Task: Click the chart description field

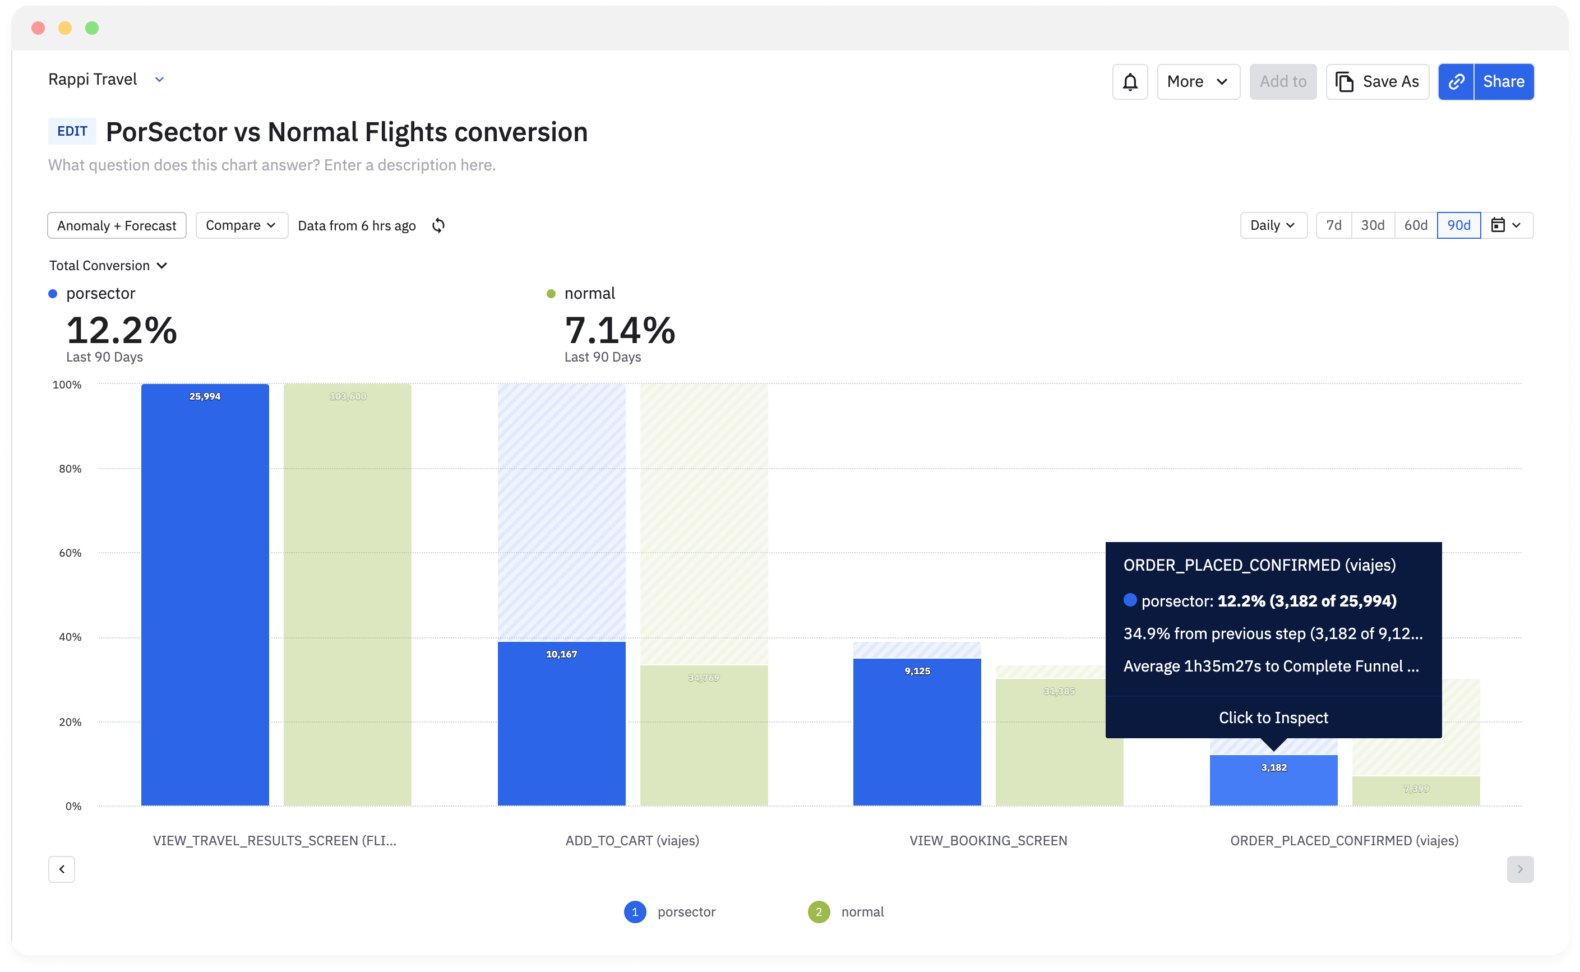Action: coord(271,165)
